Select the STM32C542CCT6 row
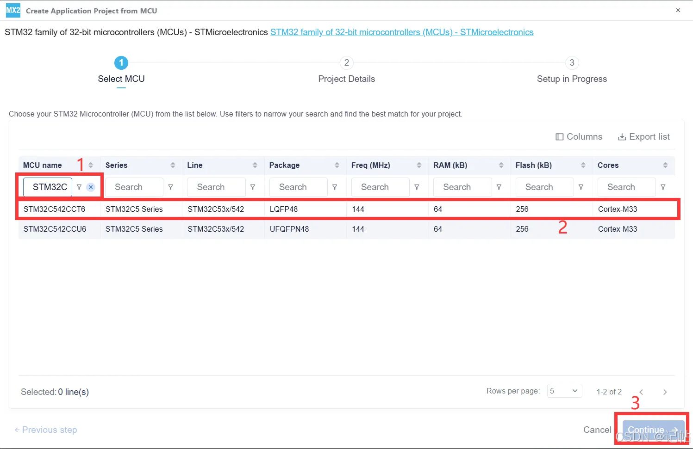693x449 pixels. pyautogui.click(x=347, y=209)
